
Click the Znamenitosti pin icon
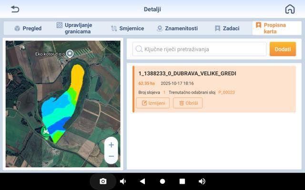click(160, 28)
